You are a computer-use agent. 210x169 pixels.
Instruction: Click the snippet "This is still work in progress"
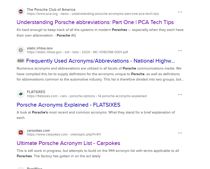pyautogui.click(x=98, y=153)
